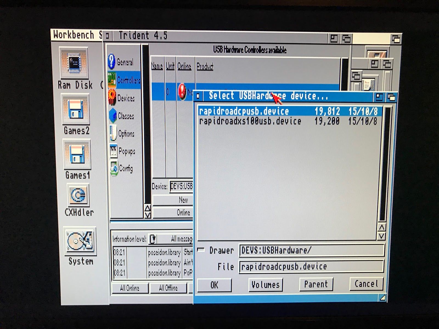Viewport: 439px width, 329px height.
Task: Click the Trident sidebar vertical scrollbar
Action: (146, 124)
